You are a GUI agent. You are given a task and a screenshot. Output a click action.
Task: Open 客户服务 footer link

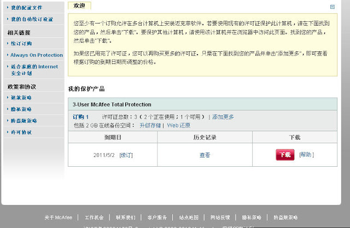157,218
